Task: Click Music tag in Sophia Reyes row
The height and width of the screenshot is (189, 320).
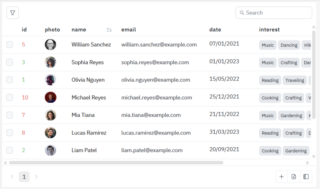Action: (268, 62)
